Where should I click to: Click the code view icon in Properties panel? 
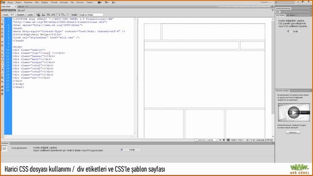(x=4, y=149)
